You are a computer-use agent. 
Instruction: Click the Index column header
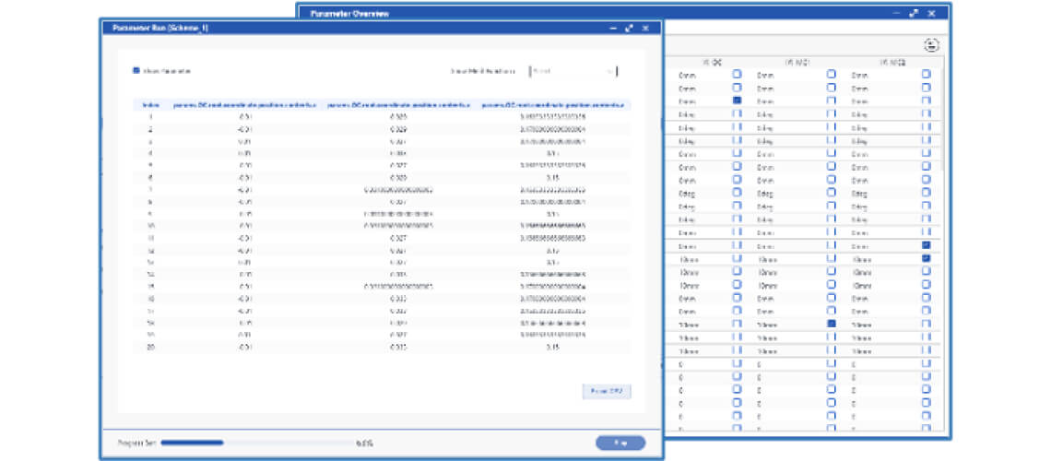click(x=151, y=105)
